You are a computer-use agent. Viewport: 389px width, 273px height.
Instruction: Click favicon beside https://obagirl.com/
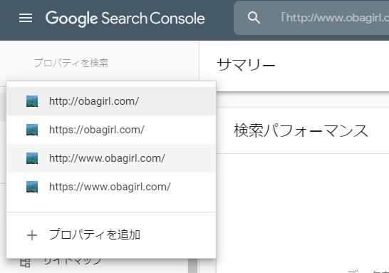pyautogui.click(x=32, y=130)
